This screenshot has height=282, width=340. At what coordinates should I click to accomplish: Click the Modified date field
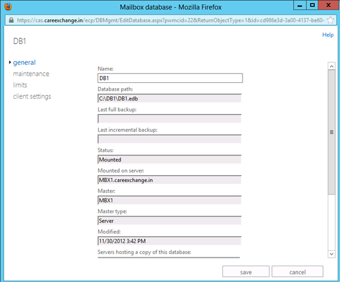point(169,241)
